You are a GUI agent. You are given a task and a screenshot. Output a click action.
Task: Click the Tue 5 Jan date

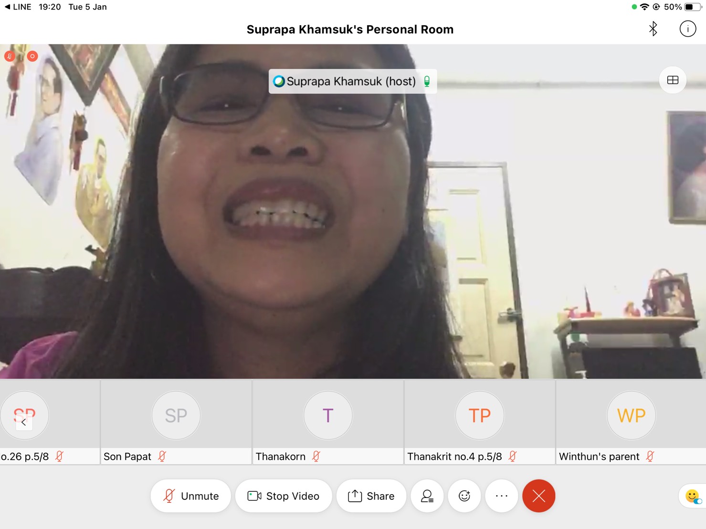point(87,7)
